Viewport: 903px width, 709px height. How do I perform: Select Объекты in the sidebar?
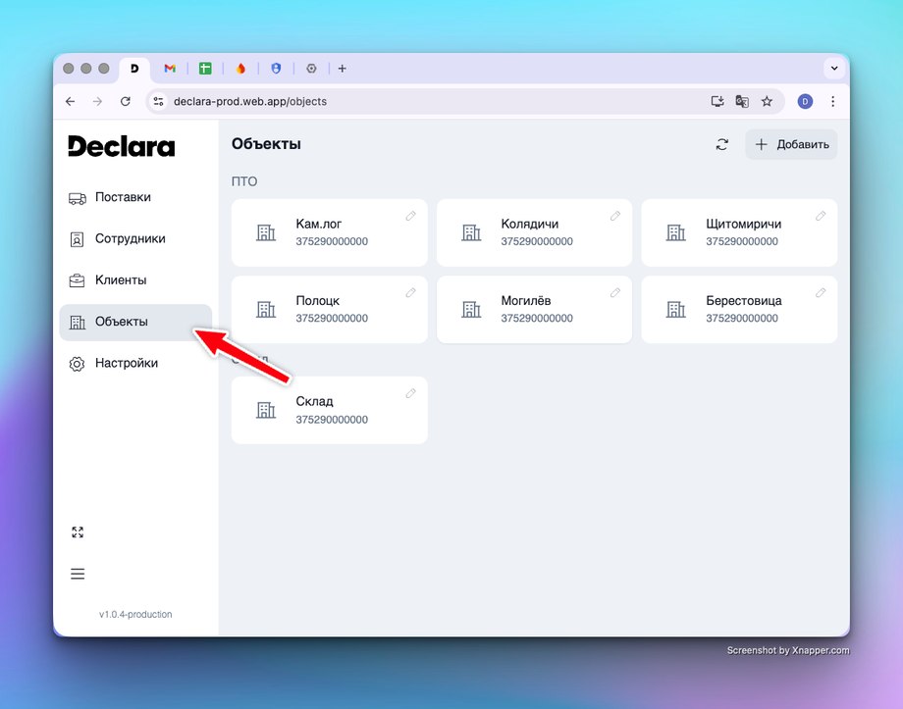[135, 323]
